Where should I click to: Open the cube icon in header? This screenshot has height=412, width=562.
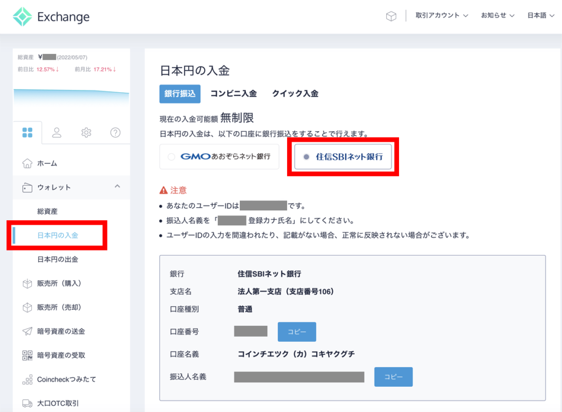(391, 16)
